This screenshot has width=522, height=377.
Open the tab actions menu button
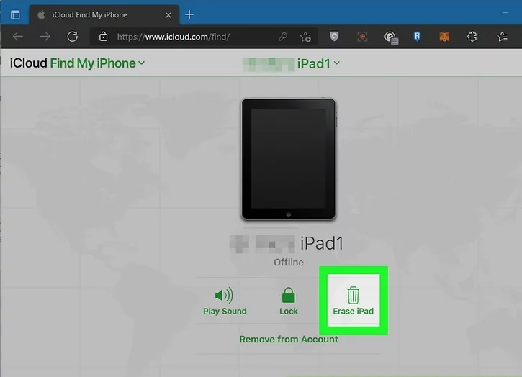(x=15, y=14)
